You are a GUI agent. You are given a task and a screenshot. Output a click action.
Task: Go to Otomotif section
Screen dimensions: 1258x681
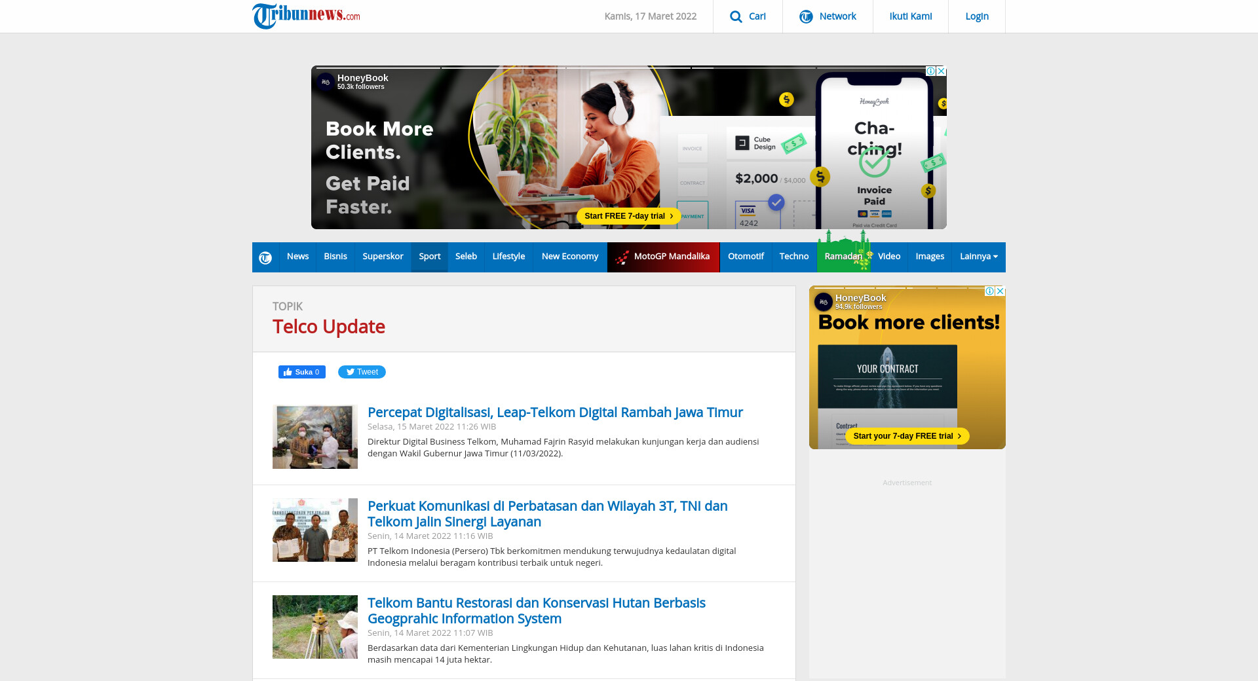tap(746, 257)
